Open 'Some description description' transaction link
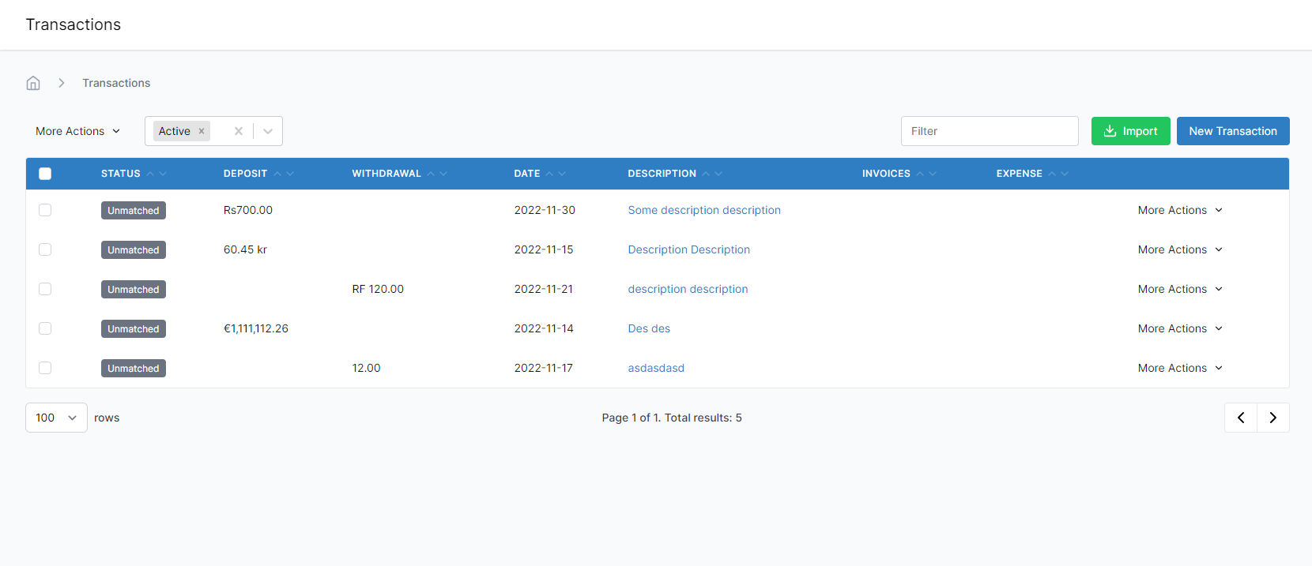 [x=704, y=210]
